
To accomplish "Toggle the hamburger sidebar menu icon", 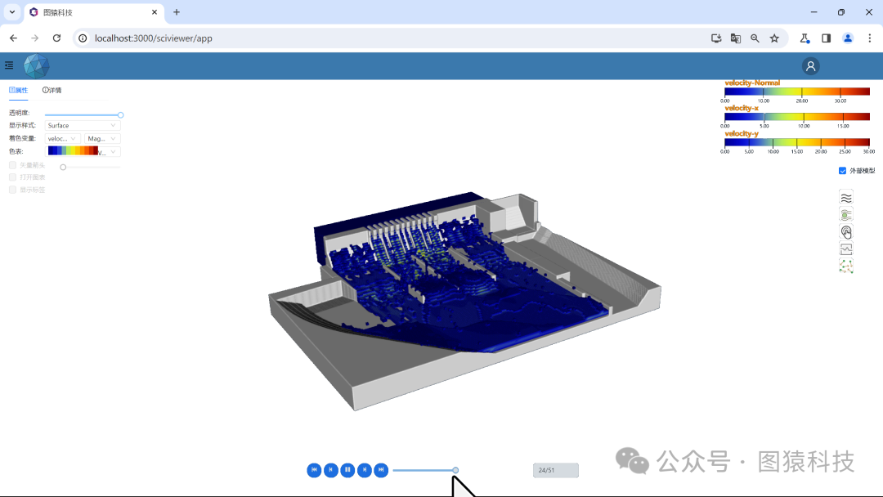I will coord(9,66).
